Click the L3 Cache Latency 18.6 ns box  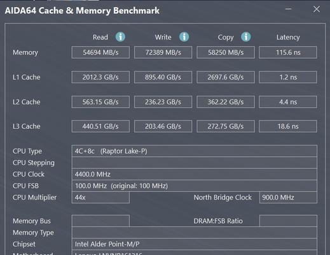click(288, 126)
